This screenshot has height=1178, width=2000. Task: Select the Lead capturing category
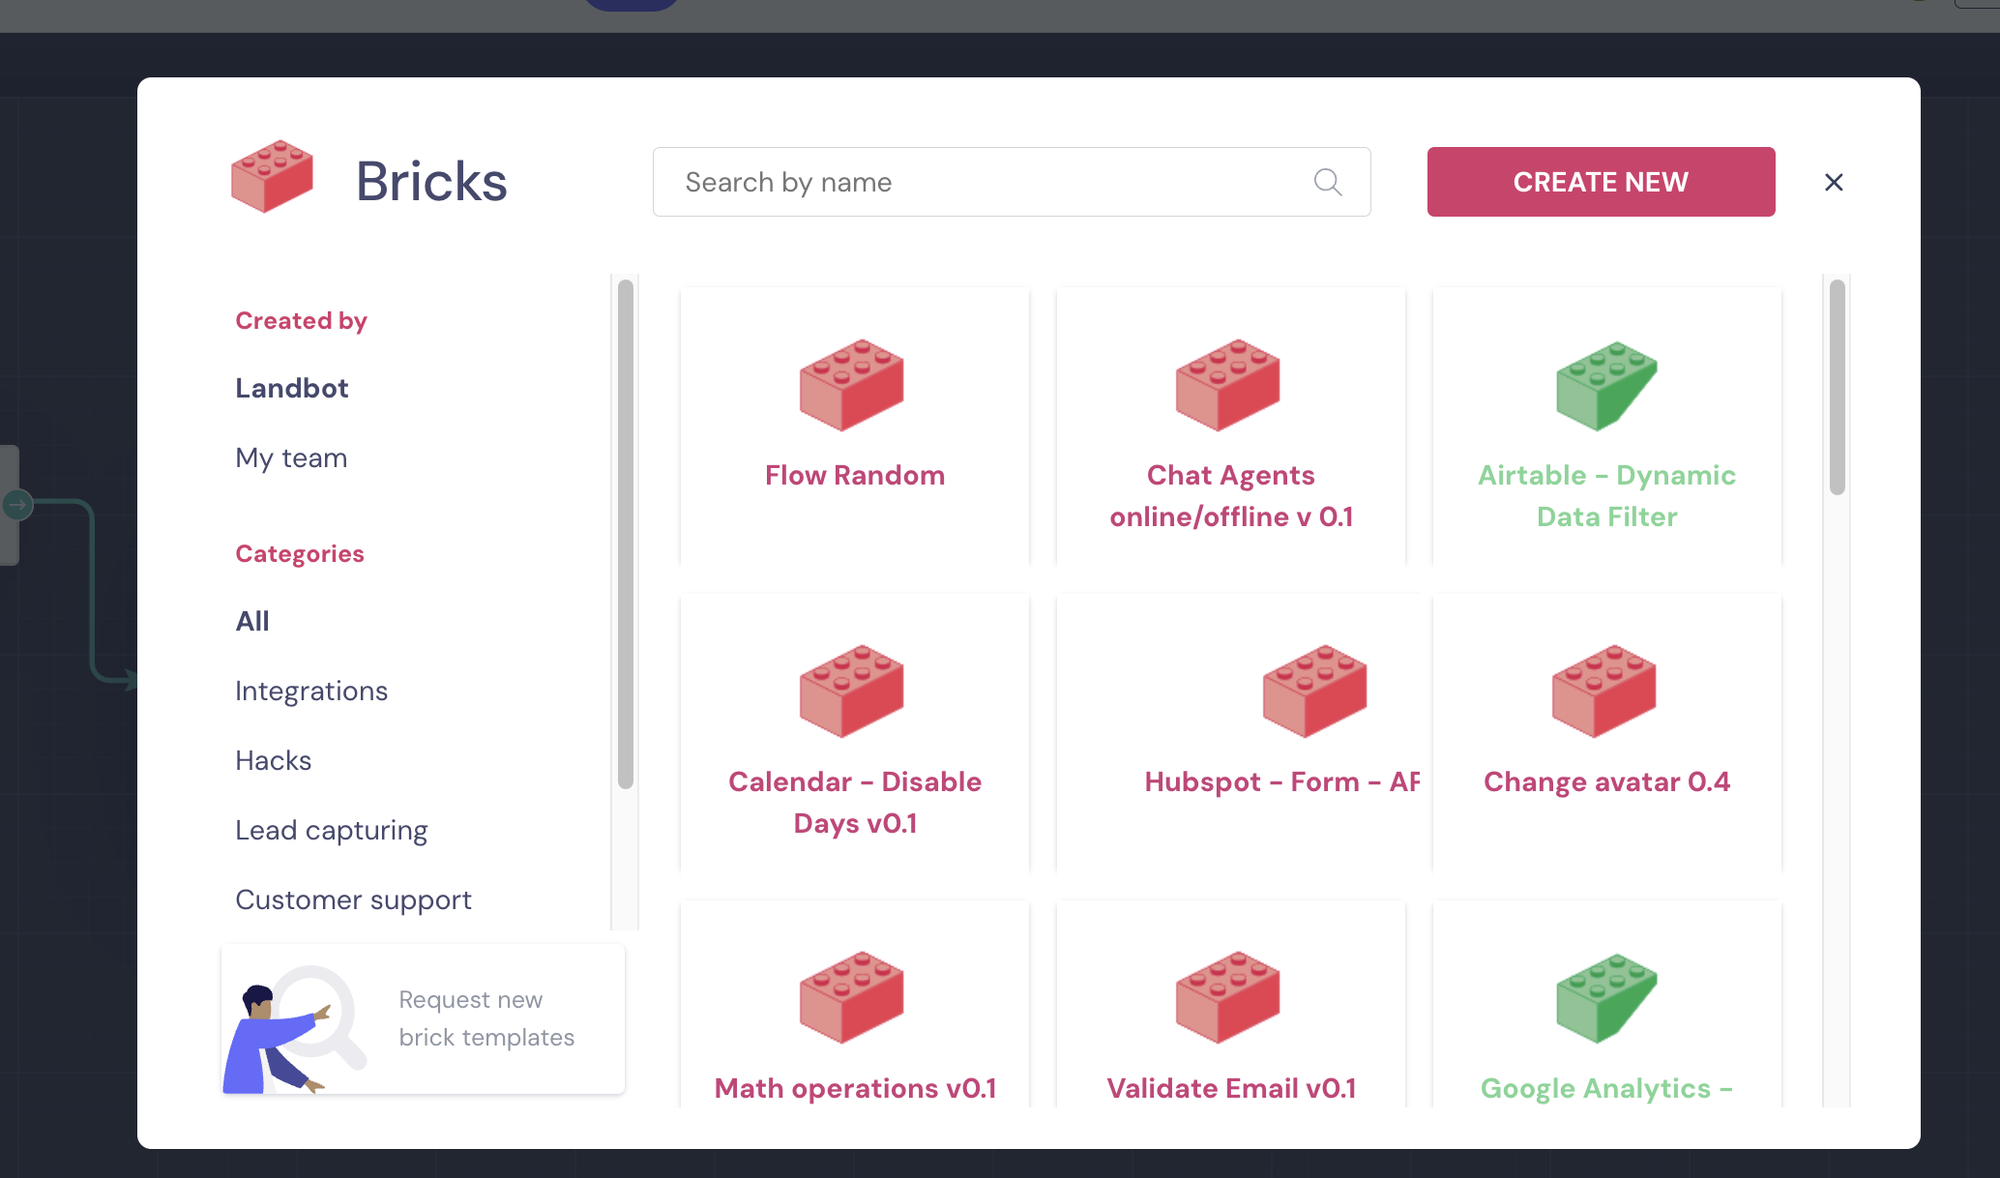pos(332,830)
